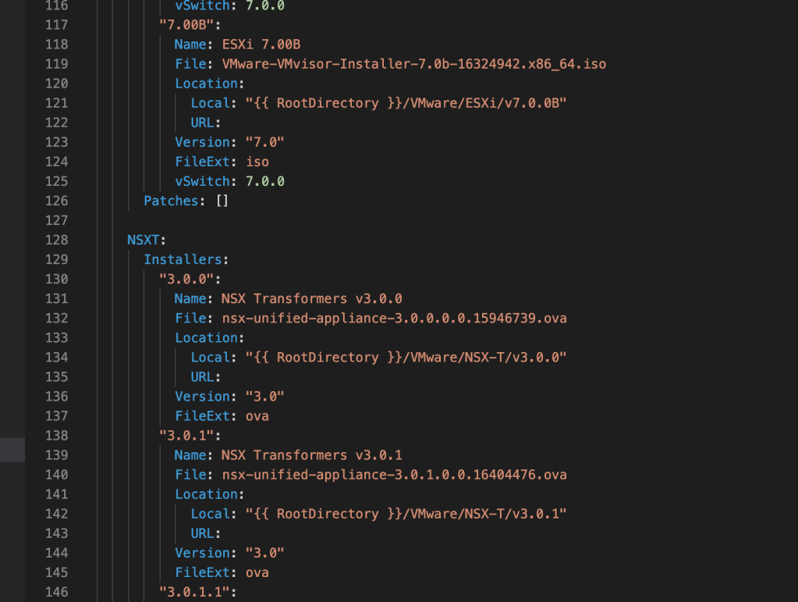Click the Patches key

(x=171, y=201)
